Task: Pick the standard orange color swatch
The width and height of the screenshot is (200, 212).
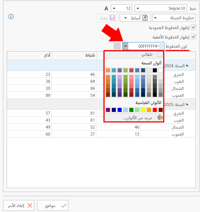Action: (149, 110)
